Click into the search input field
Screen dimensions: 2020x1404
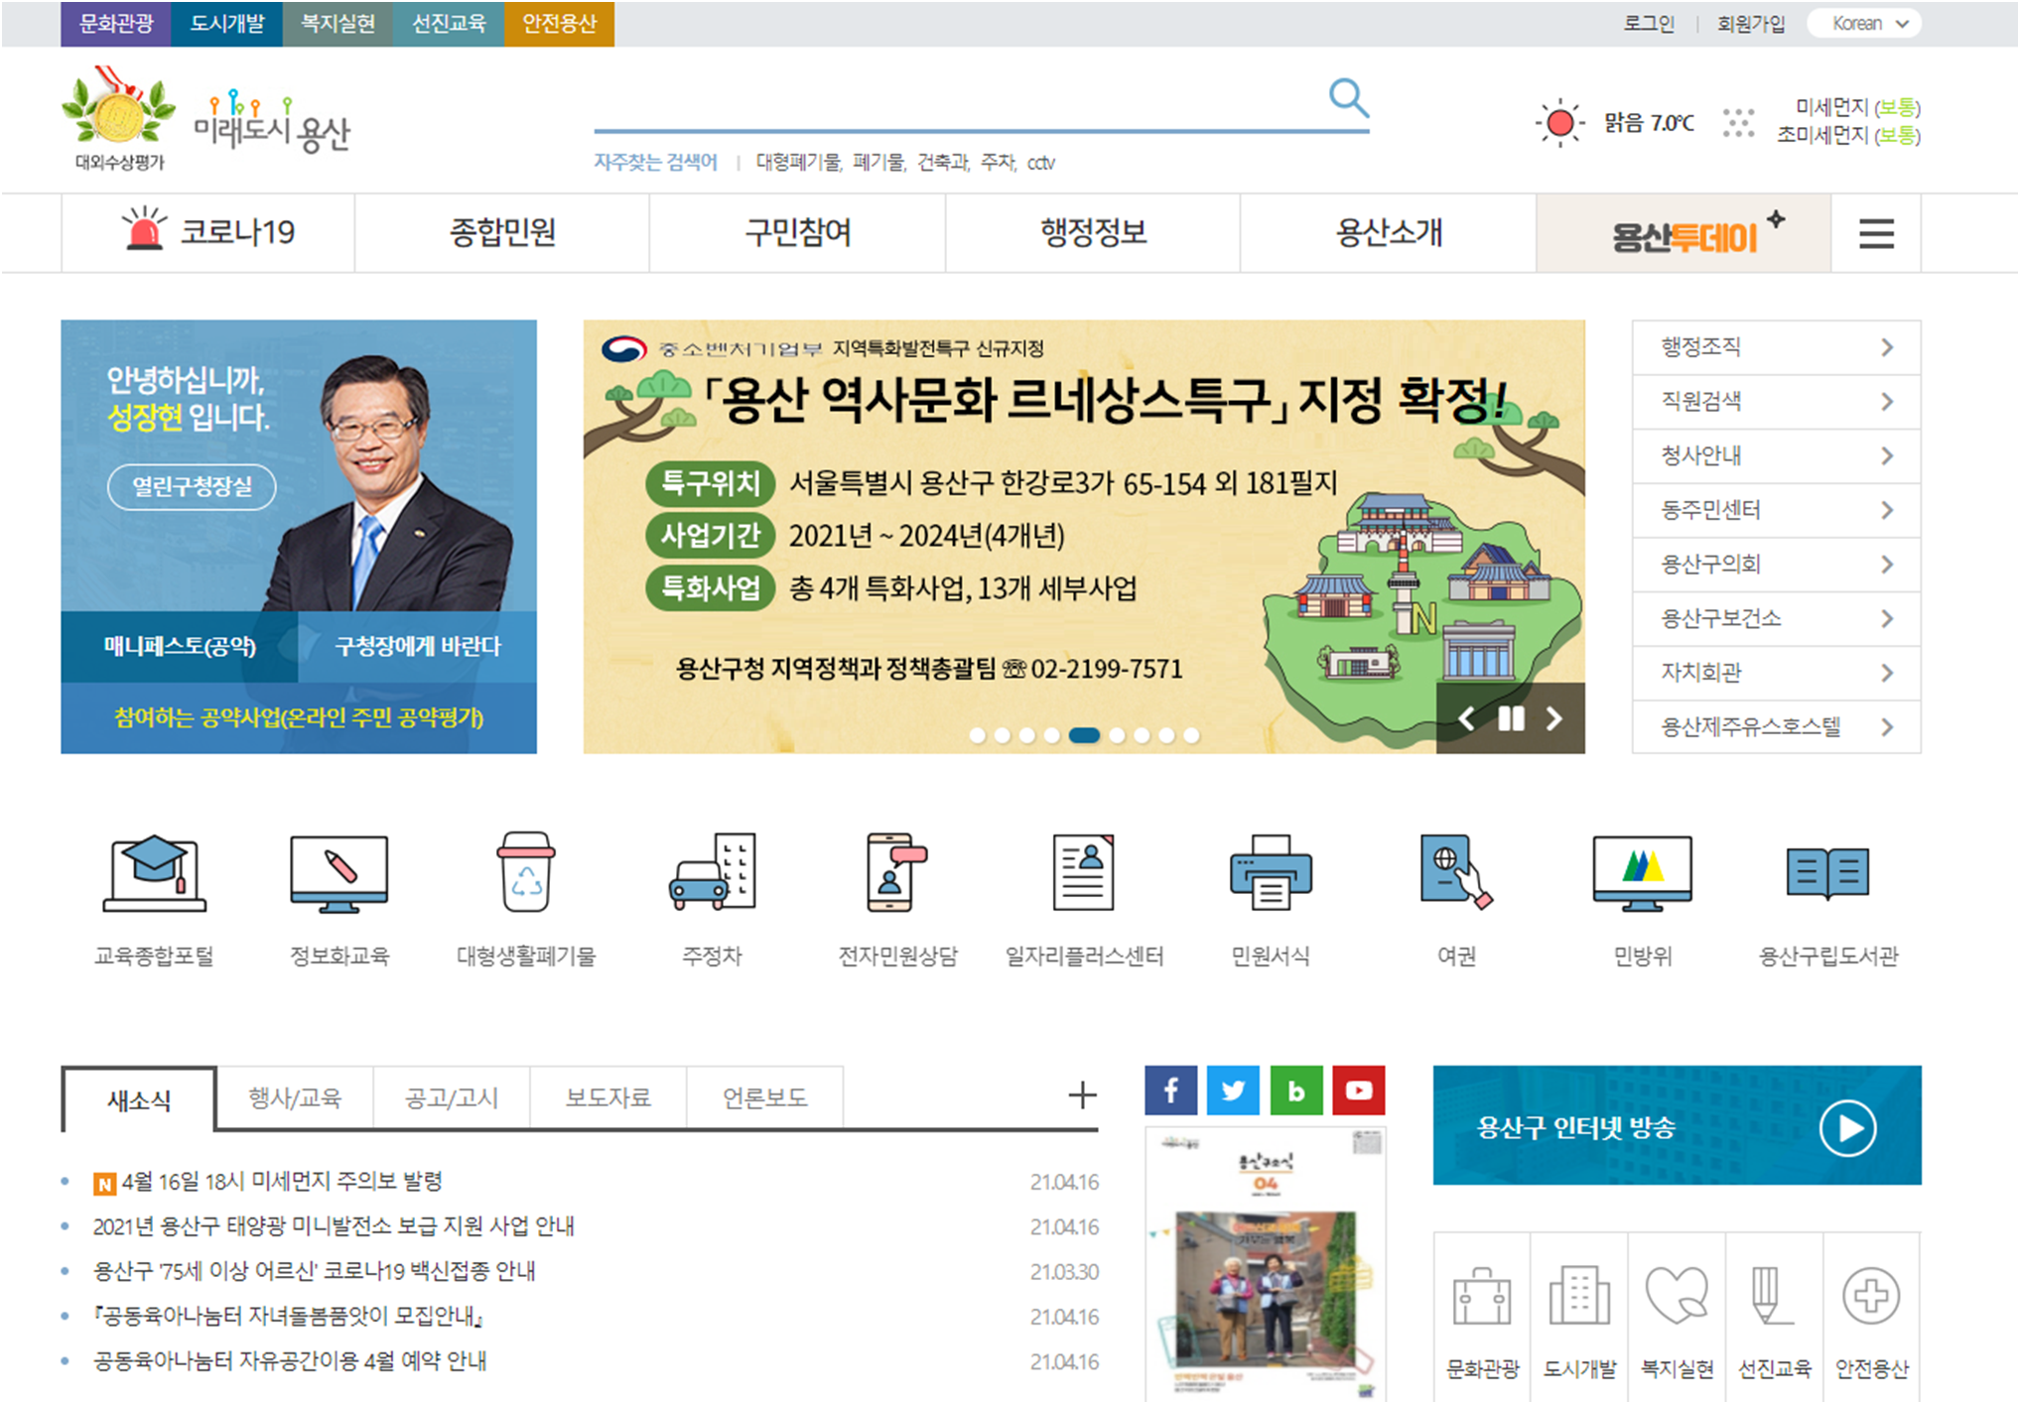coord(953,107)
